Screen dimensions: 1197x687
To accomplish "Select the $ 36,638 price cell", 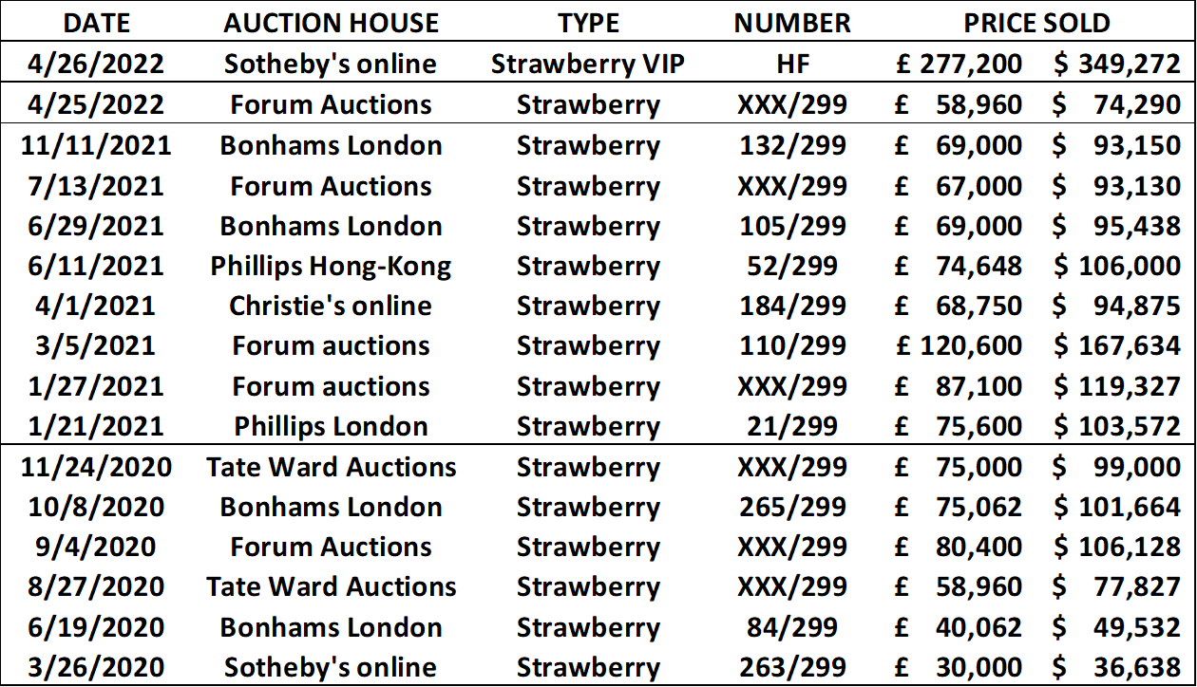I will pos(1116,667).
